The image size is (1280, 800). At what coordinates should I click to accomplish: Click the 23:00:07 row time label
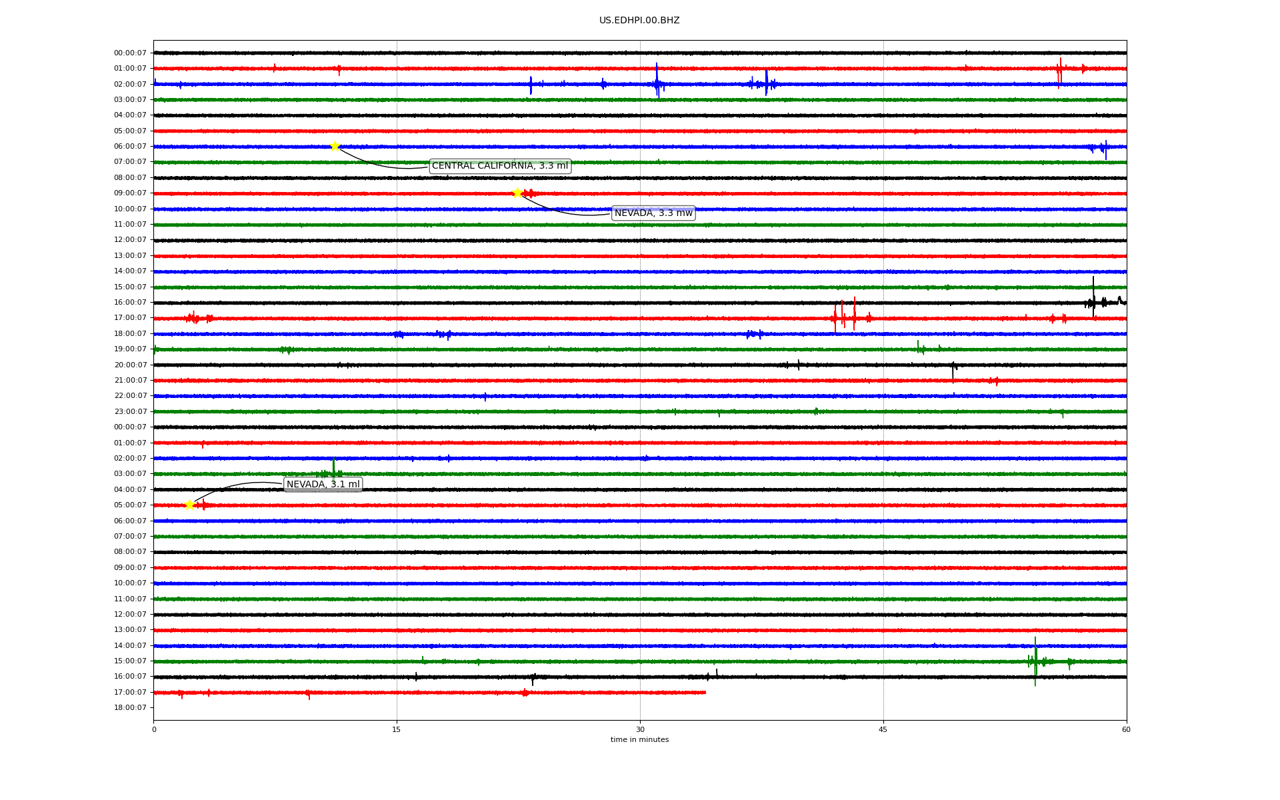pos(130,412)
